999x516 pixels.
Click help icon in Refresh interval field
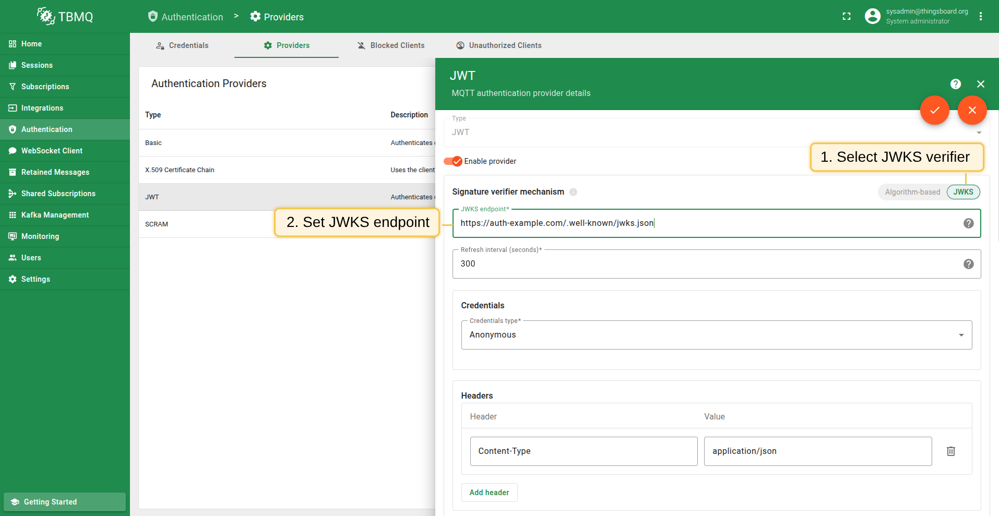968,264
